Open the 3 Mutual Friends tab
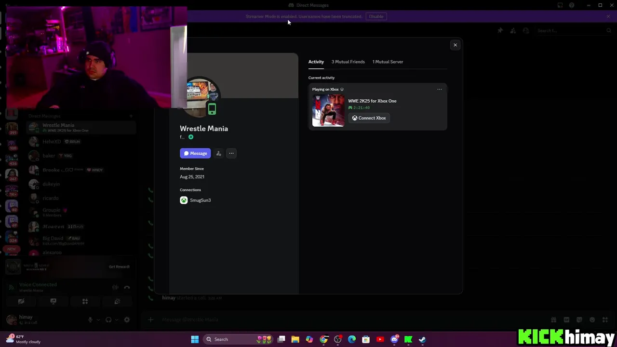The image size is (617, 347). pyautogui.click(x=348, y=62)
